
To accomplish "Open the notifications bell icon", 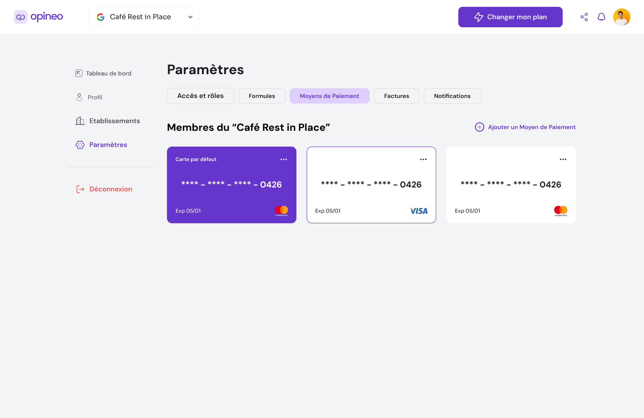I will 601,17.
